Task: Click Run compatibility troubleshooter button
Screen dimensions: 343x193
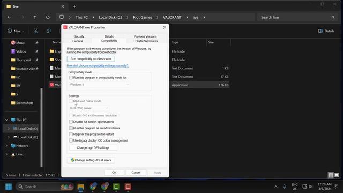Action: click(x=91, y=59)
